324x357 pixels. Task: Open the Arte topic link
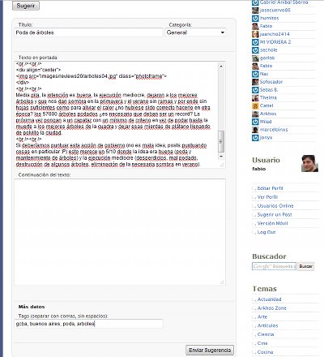tap(262, 316)
